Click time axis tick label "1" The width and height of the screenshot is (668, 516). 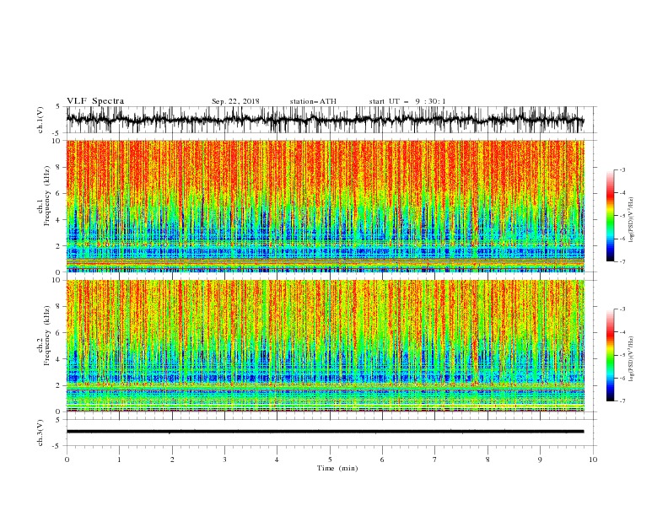pos(119,460)
